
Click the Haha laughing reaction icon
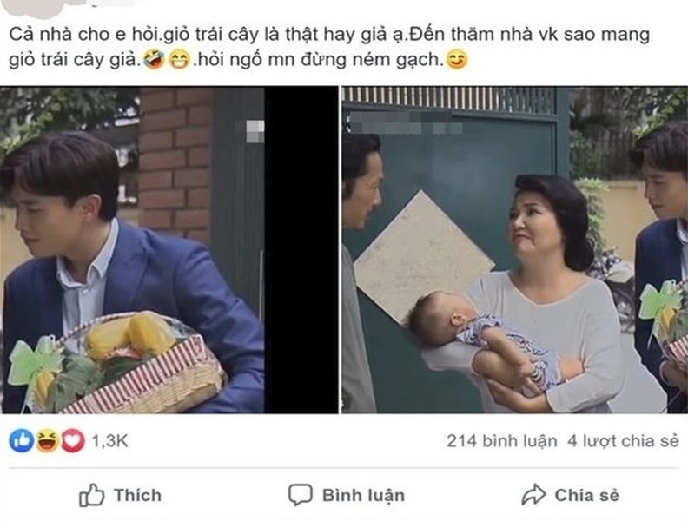tap(47, 441)
